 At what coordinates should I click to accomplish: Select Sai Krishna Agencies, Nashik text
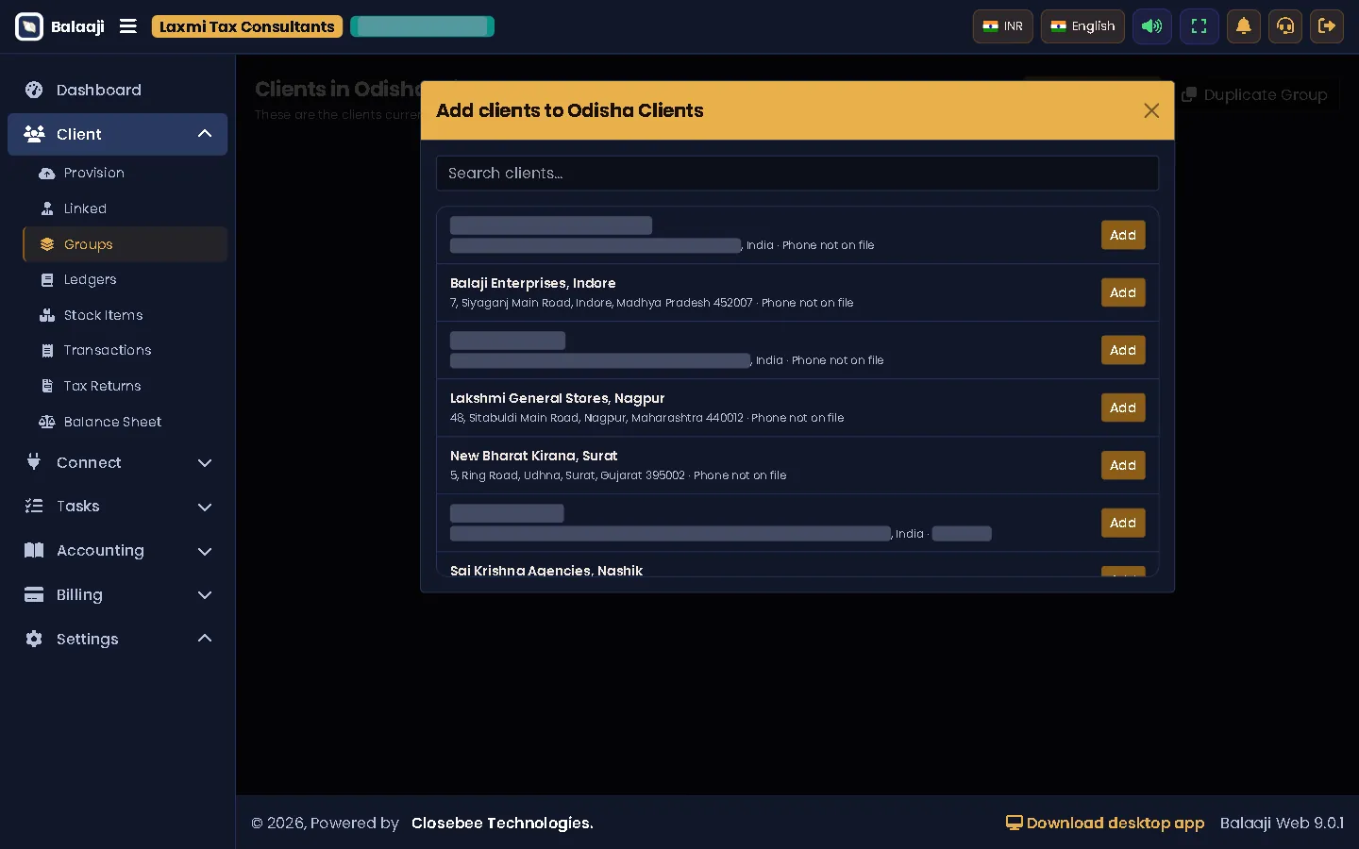[546, 570]
